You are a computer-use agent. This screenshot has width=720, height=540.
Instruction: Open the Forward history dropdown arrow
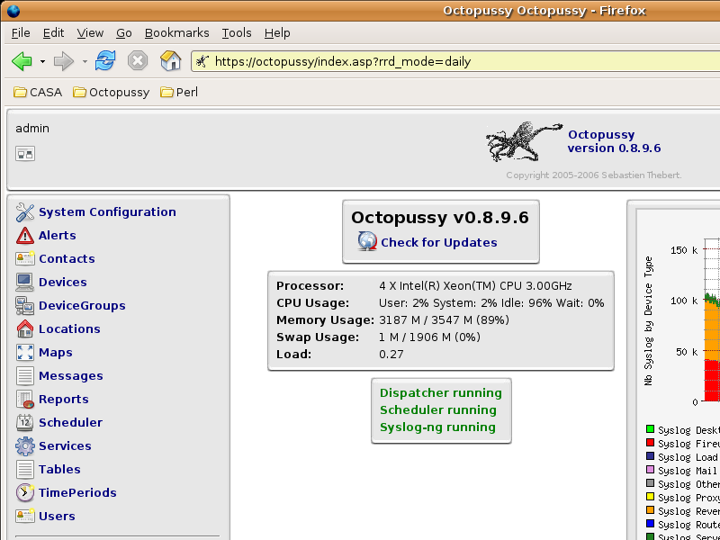pos(85,61)
